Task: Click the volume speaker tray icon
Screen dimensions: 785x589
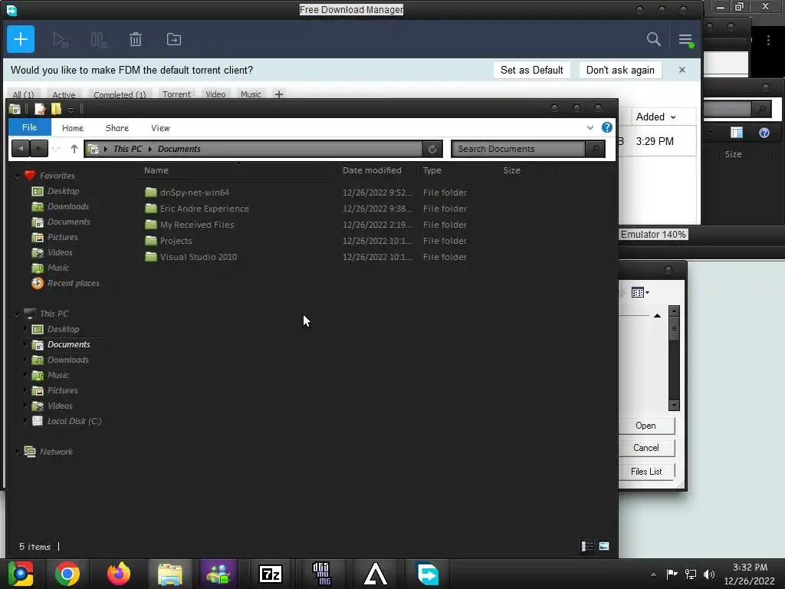Action: click(709, 574)
